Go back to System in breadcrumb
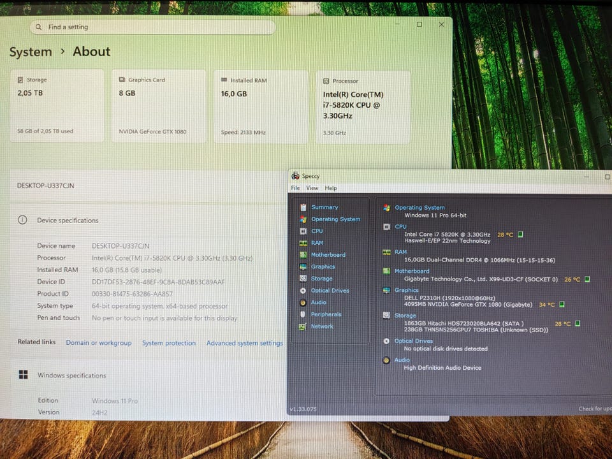Screen dimensions: 612x459 31,52
